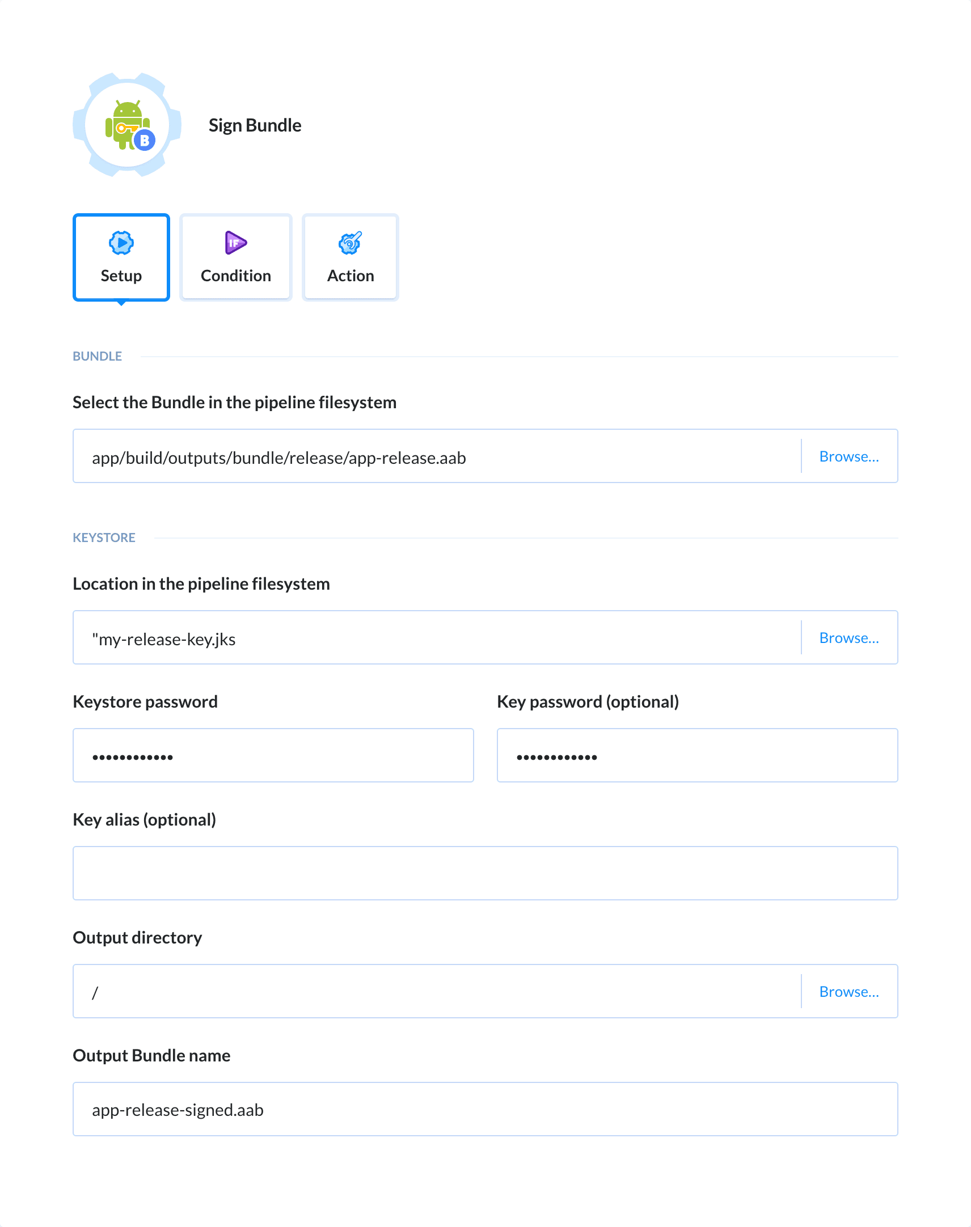Select the Setup gear icon
971x1227 pixels.
[x=120, y=243]
